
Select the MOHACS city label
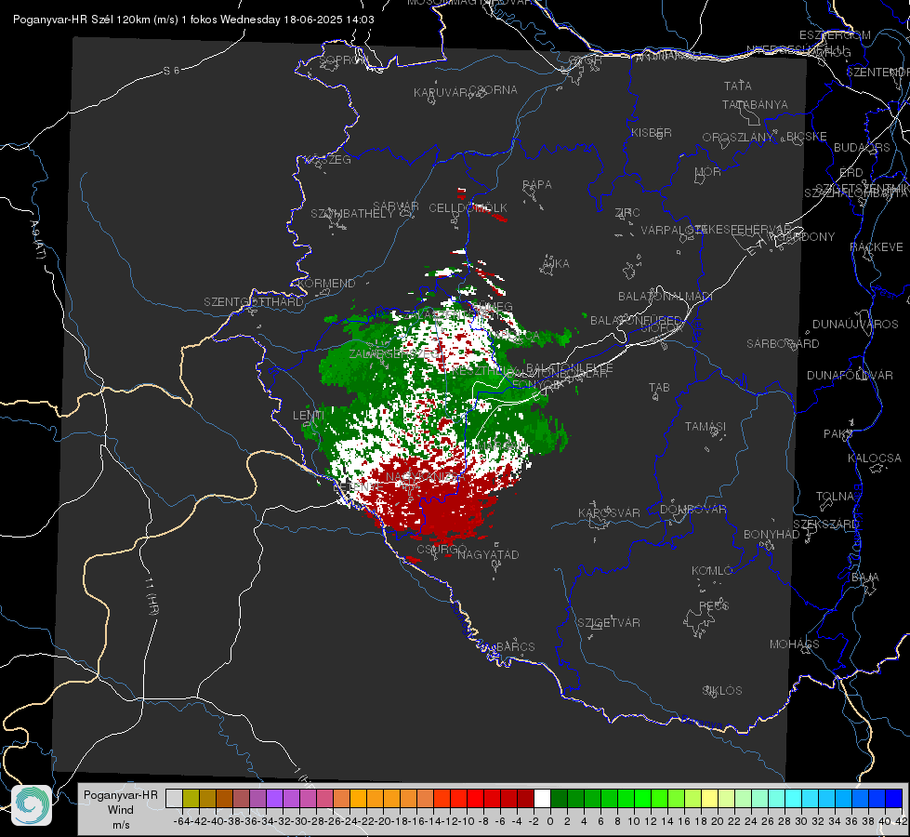[795, 644]
